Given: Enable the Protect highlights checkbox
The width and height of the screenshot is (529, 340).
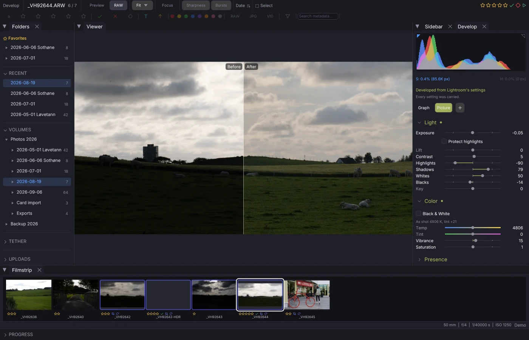Looking at the screenshot, I should [x=444, y=141].
